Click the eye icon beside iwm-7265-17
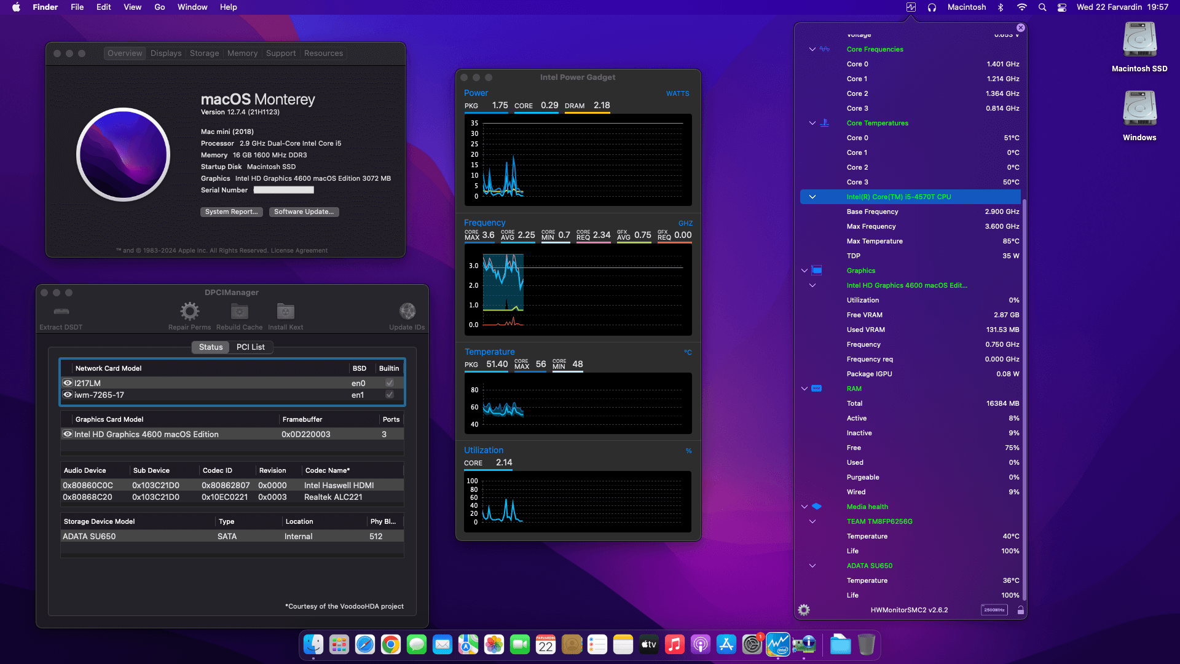Screen dimensions: 1180x664 pos(68,395)
